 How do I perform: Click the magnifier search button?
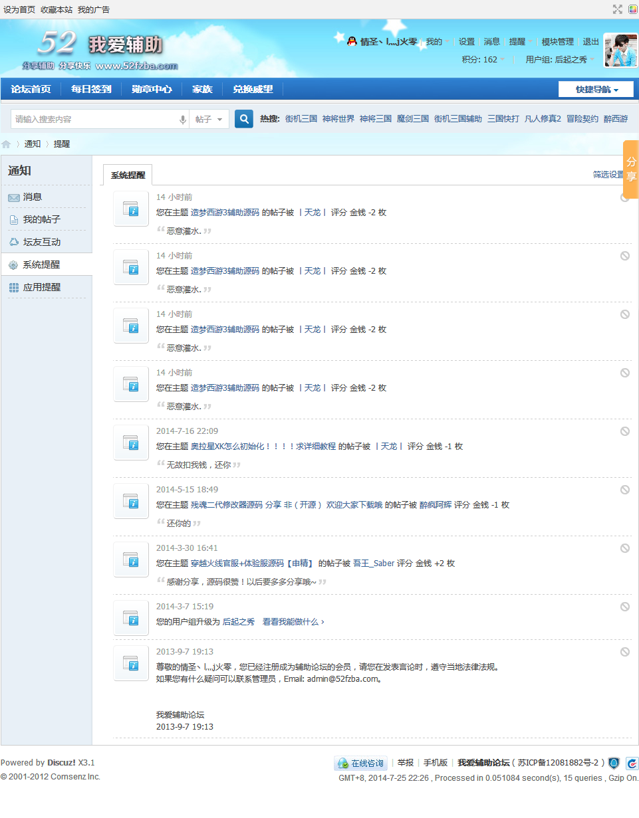click(x=244, y=119)
